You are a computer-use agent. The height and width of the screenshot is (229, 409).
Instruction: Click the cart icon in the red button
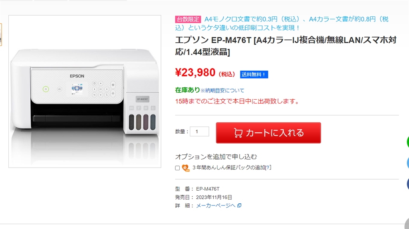pos(238,133)
